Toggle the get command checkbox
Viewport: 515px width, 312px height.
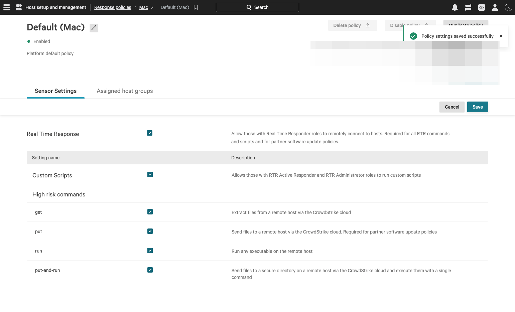point(150,212)
